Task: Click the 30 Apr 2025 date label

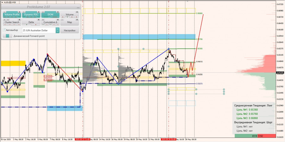Action: pos(5,139)
